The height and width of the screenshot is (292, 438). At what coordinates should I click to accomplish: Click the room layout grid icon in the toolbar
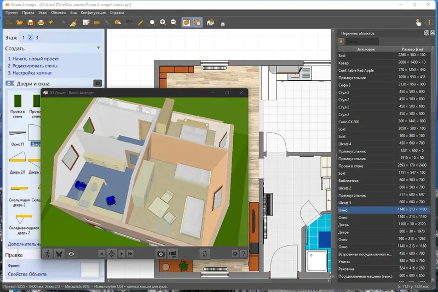[x=86, y=22]
